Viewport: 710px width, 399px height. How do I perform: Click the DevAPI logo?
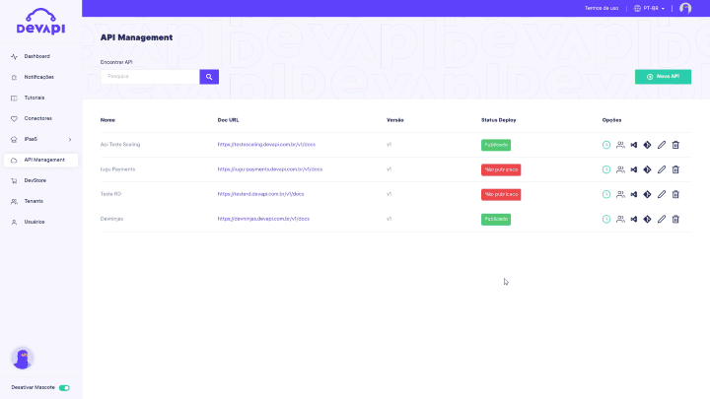point(40,22)
